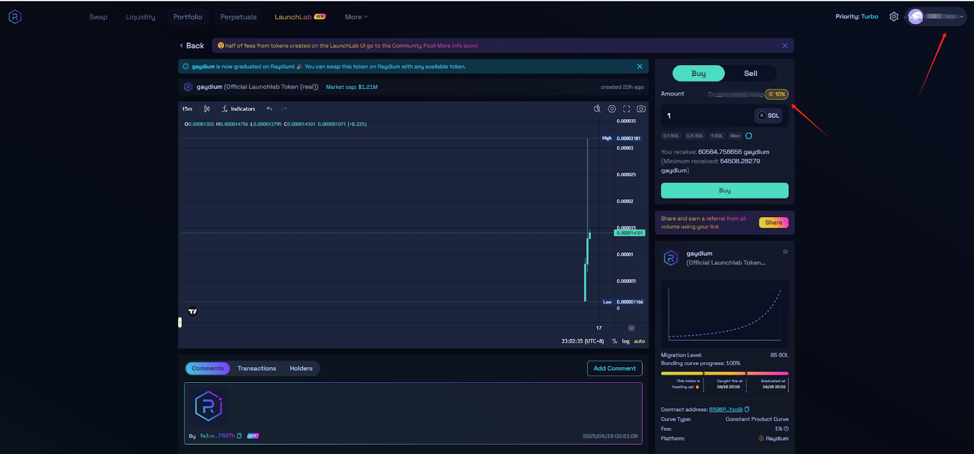Click the bonding curve progress bar
The width and height of the screenshot is (974, 454).
(x=724, y=373)
